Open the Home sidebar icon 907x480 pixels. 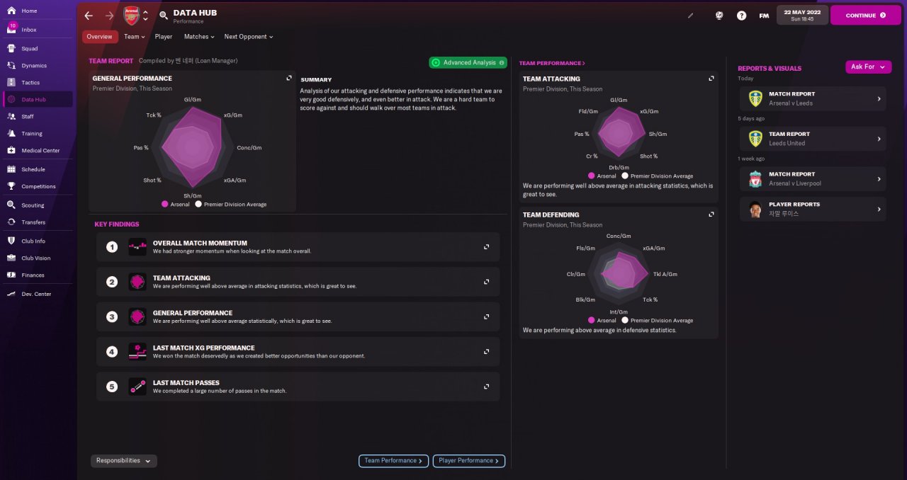pos(11,11)
